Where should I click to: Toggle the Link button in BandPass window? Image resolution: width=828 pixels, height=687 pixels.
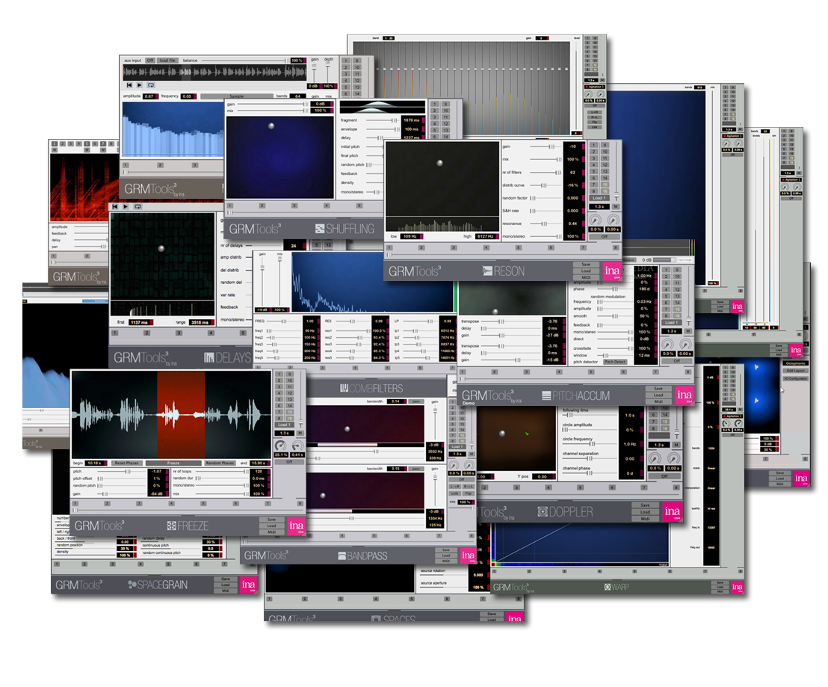(454, 493)
